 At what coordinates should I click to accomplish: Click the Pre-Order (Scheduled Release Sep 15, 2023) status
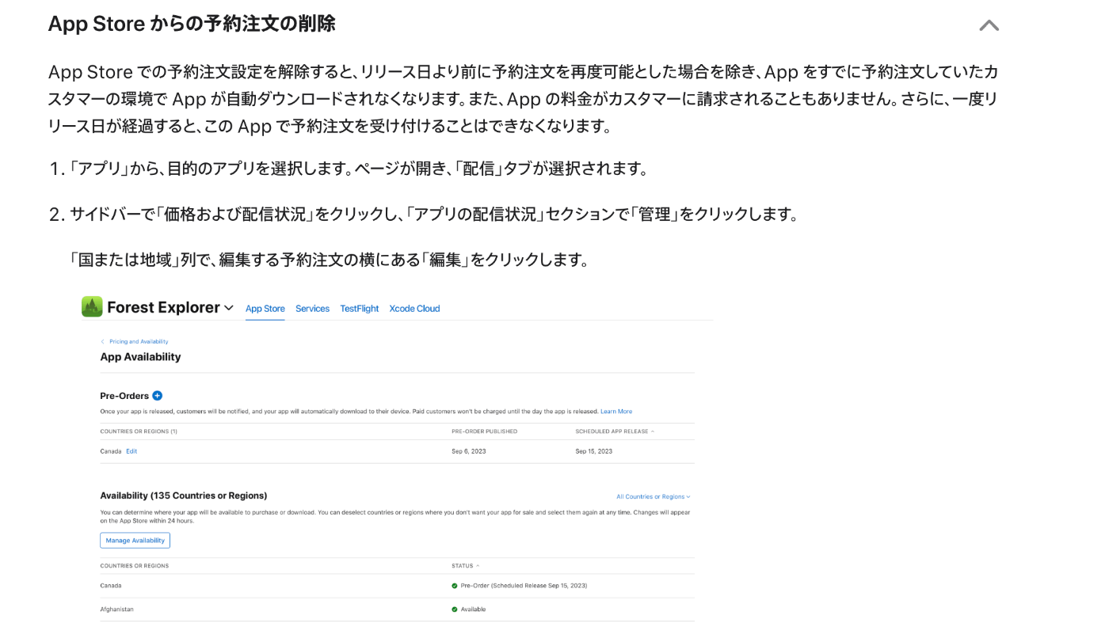[524, 586]
